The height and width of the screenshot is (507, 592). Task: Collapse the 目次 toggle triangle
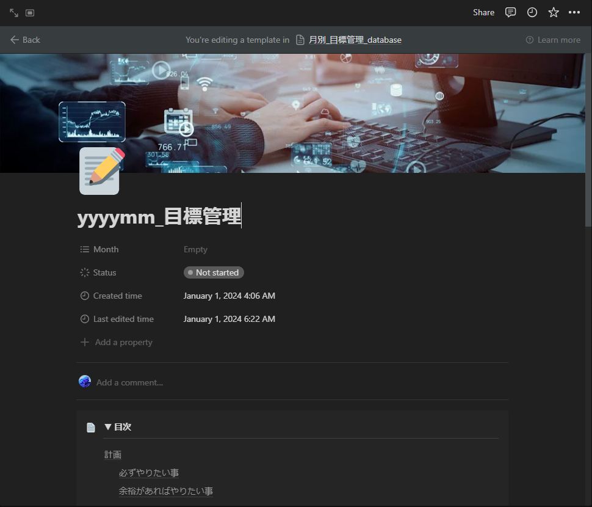(x=108, y=427)
